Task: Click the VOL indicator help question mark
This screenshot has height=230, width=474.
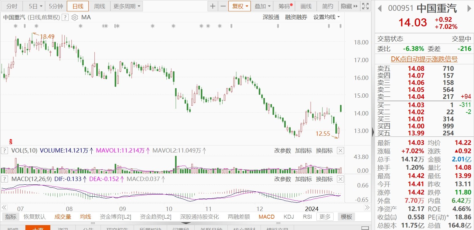Action: click(x=4, y=150)
